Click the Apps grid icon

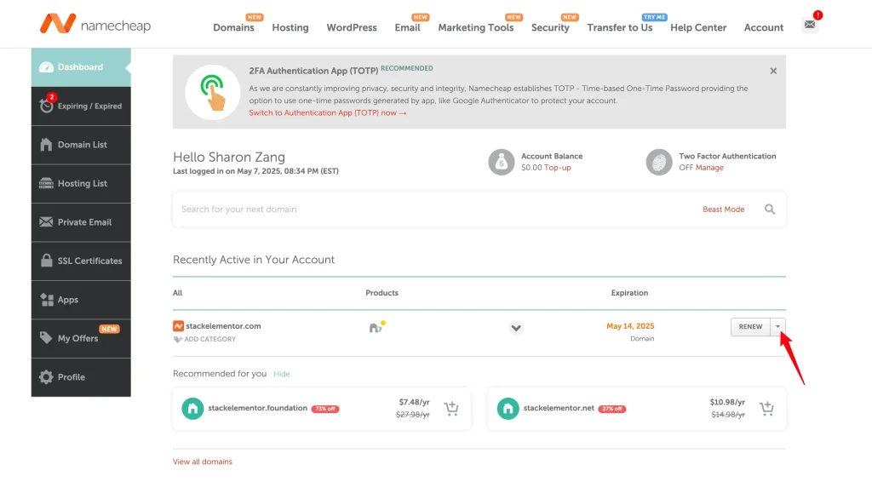point(47,300)
